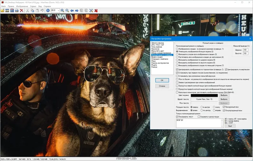
Task: Open settings via the wrench toolbar icon
Action: click(91, 10)
